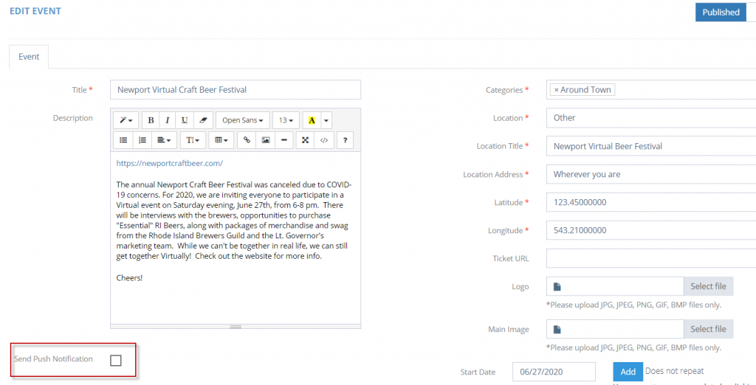Image resolution: width=756 pixels, height=385 pixels.
Task: Click Select file button for Logo
Action: pyautogui.click(x=708, y=286)
